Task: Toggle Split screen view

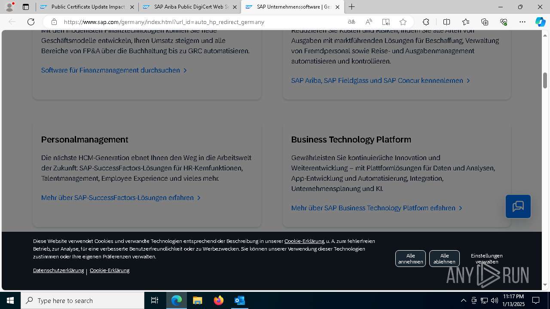Action: (446, 22)
